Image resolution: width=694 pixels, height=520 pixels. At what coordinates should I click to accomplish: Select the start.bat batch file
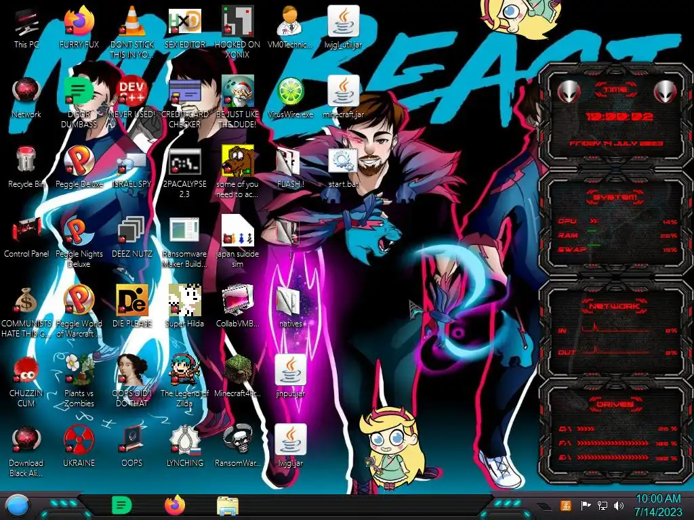344,168
